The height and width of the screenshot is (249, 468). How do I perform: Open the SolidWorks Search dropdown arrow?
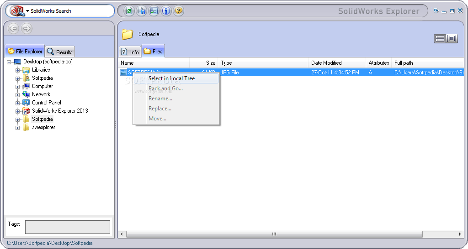(27, 11)
